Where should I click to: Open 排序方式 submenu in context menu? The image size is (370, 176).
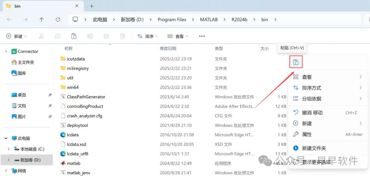(x=328, y=88)
